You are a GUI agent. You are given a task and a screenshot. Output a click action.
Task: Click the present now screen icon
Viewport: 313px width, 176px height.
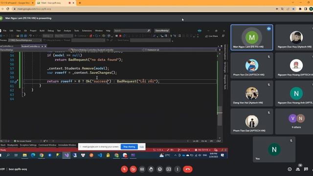[169, 169]
